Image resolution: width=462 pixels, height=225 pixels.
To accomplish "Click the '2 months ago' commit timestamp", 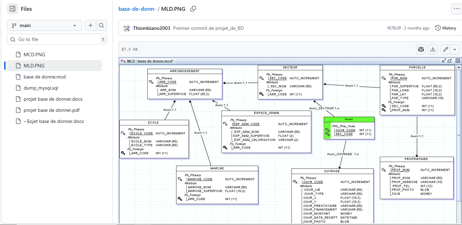I will 416,28.
